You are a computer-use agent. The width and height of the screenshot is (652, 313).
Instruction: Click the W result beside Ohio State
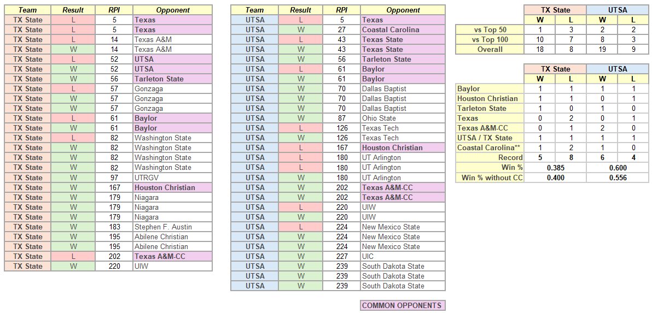point(300,119)
